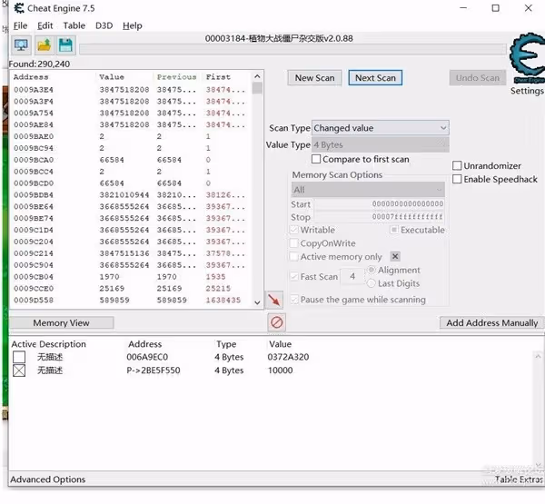Open a cheat table via folder icon

click(44, 45)
